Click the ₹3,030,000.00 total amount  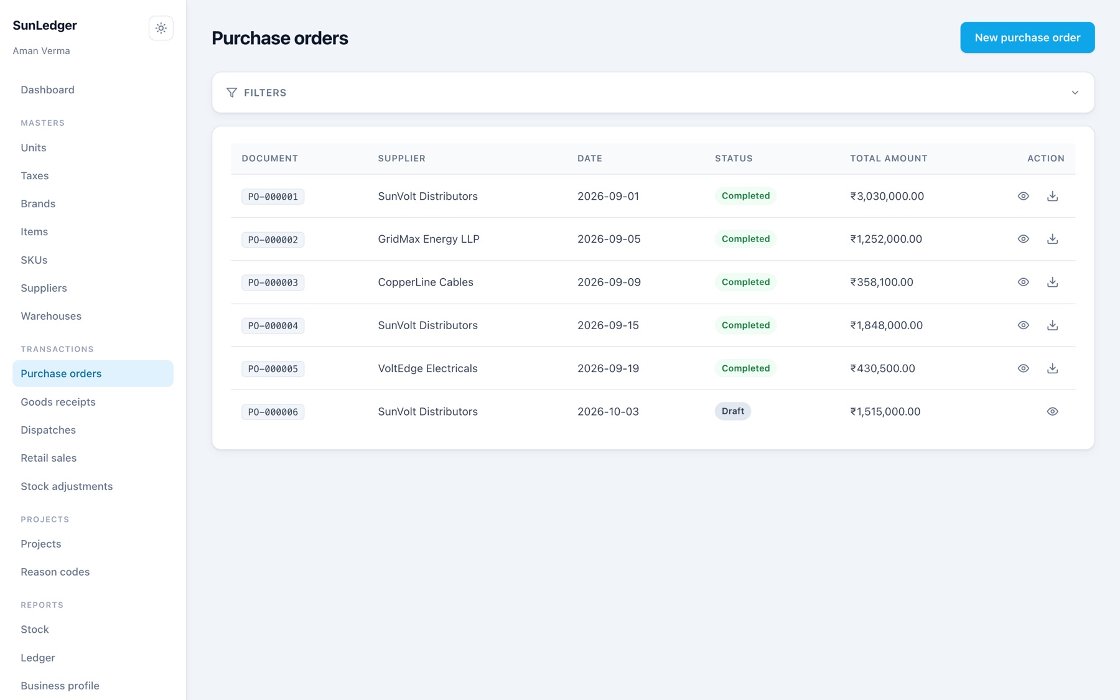click(x=887, y=196)
